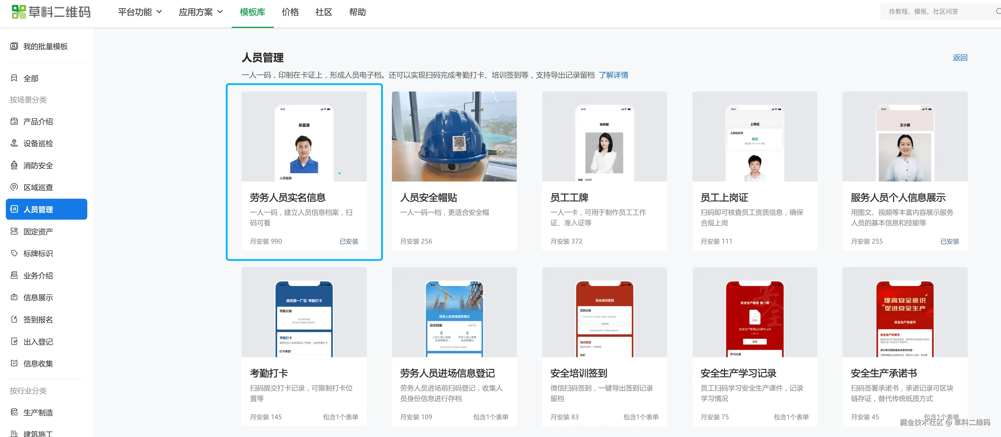Click the 消防安全 fire hydrant icon
This screenshot has width=1001, height=437.
tap(14, 165)
